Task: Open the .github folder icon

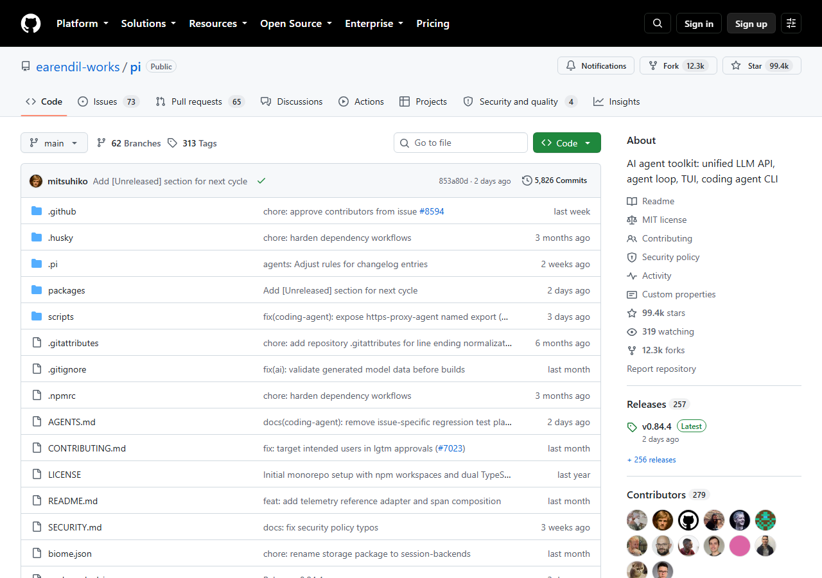Action: (37, 211)
